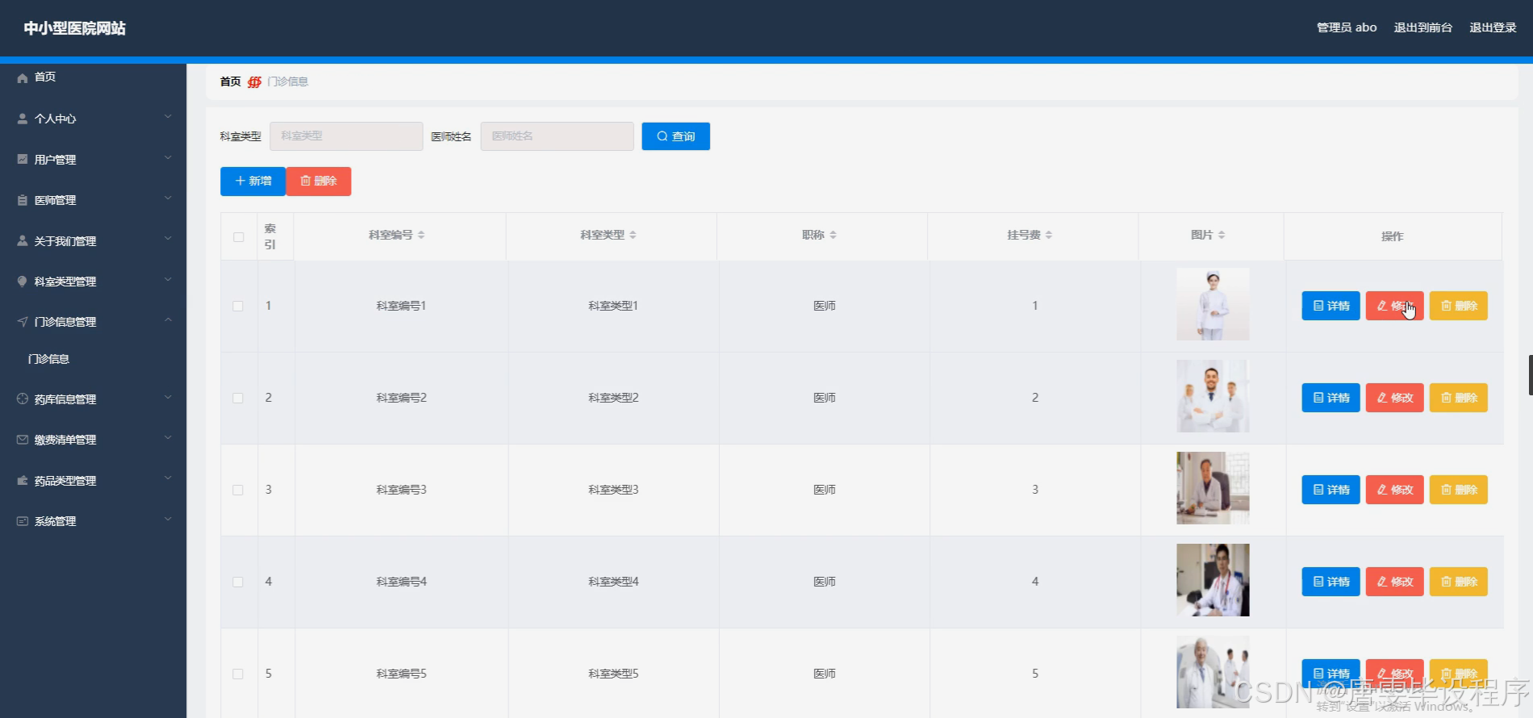Click the red breadcrumb separator icon
1533x718 pixels.
[x=255, y=81]
